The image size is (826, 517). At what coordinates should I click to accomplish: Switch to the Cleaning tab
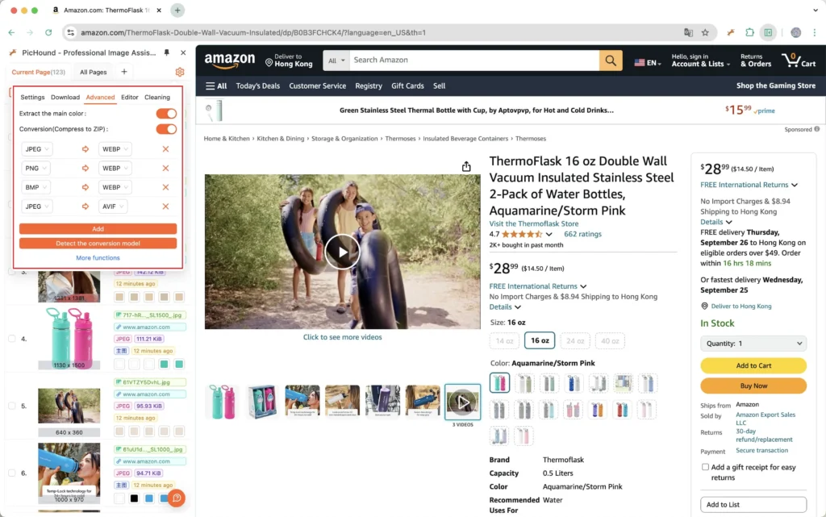157,98
